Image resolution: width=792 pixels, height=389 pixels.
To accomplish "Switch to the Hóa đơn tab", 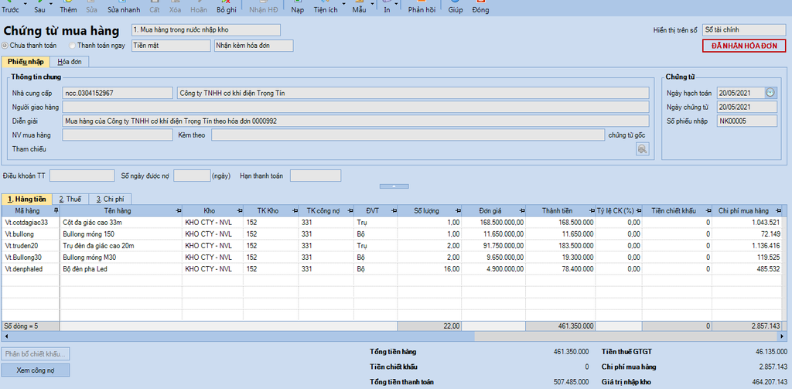I will click(69, 62).
